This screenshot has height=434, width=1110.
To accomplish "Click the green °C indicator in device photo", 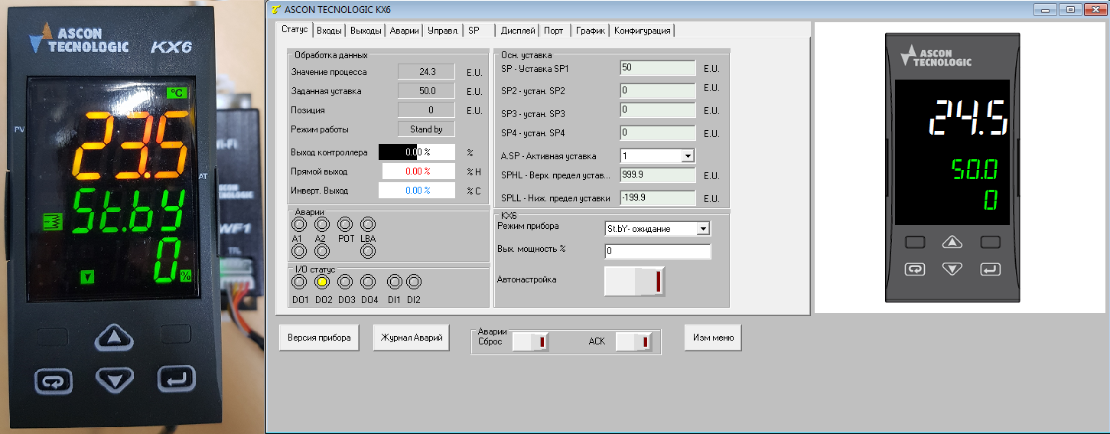I will (x=177, y=93).
